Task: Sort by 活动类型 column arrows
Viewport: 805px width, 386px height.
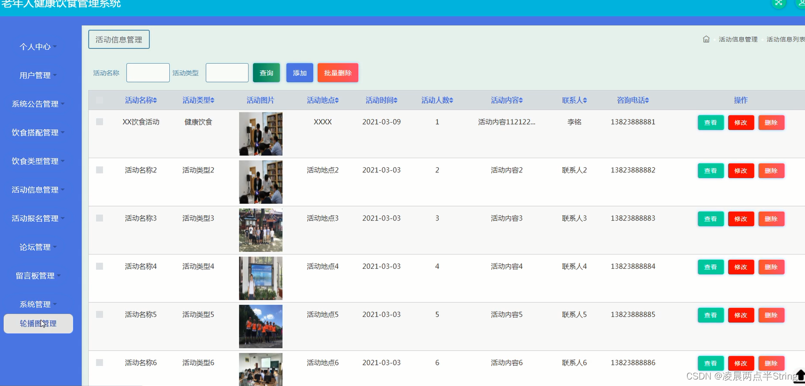Action: point(212,100)
